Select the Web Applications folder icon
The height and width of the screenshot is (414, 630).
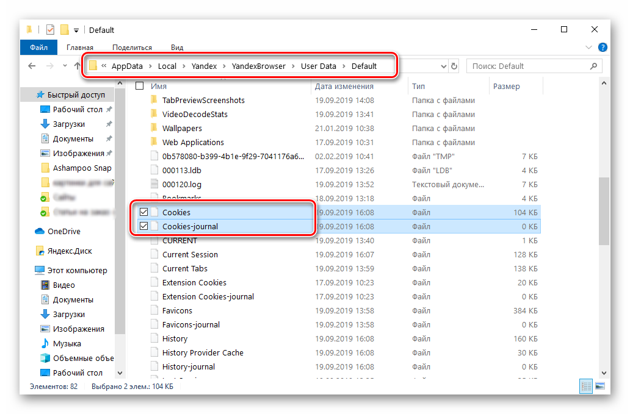point(154,142)
